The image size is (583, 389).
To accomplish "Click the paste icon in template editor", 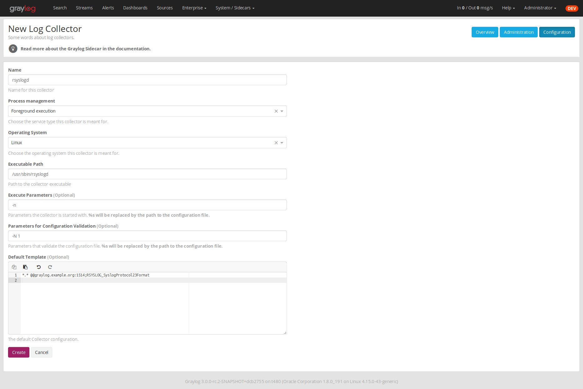I will click(x=25, y=267).
